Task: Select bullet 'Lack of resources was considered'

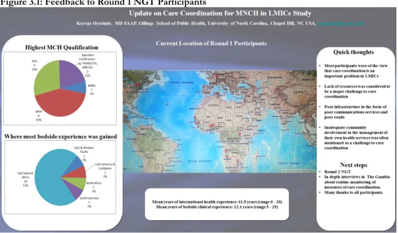Action: point(357,92)
